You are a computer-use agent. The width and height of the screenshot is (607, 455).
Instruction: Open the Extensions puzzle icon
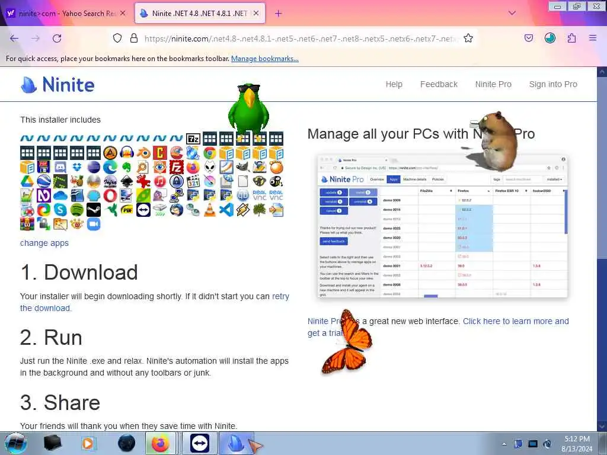[x=572, y=38]
